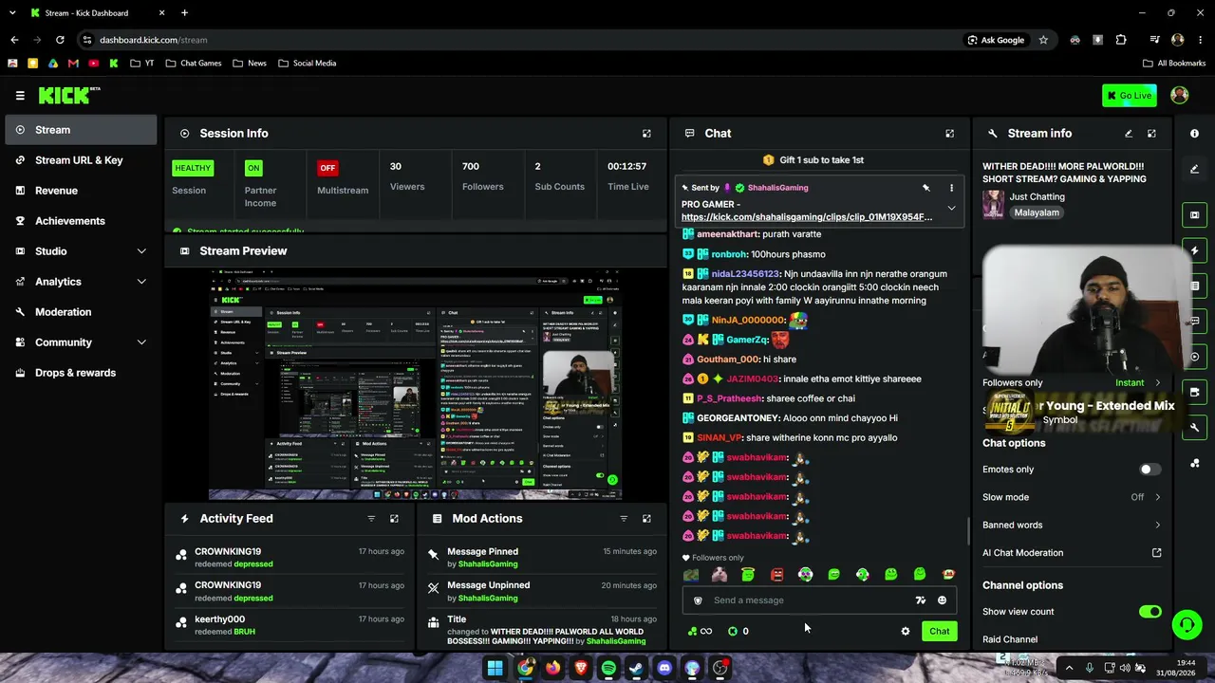1215x683 pixels.
Task: Open the support headset bubble
Action: 1187,624
